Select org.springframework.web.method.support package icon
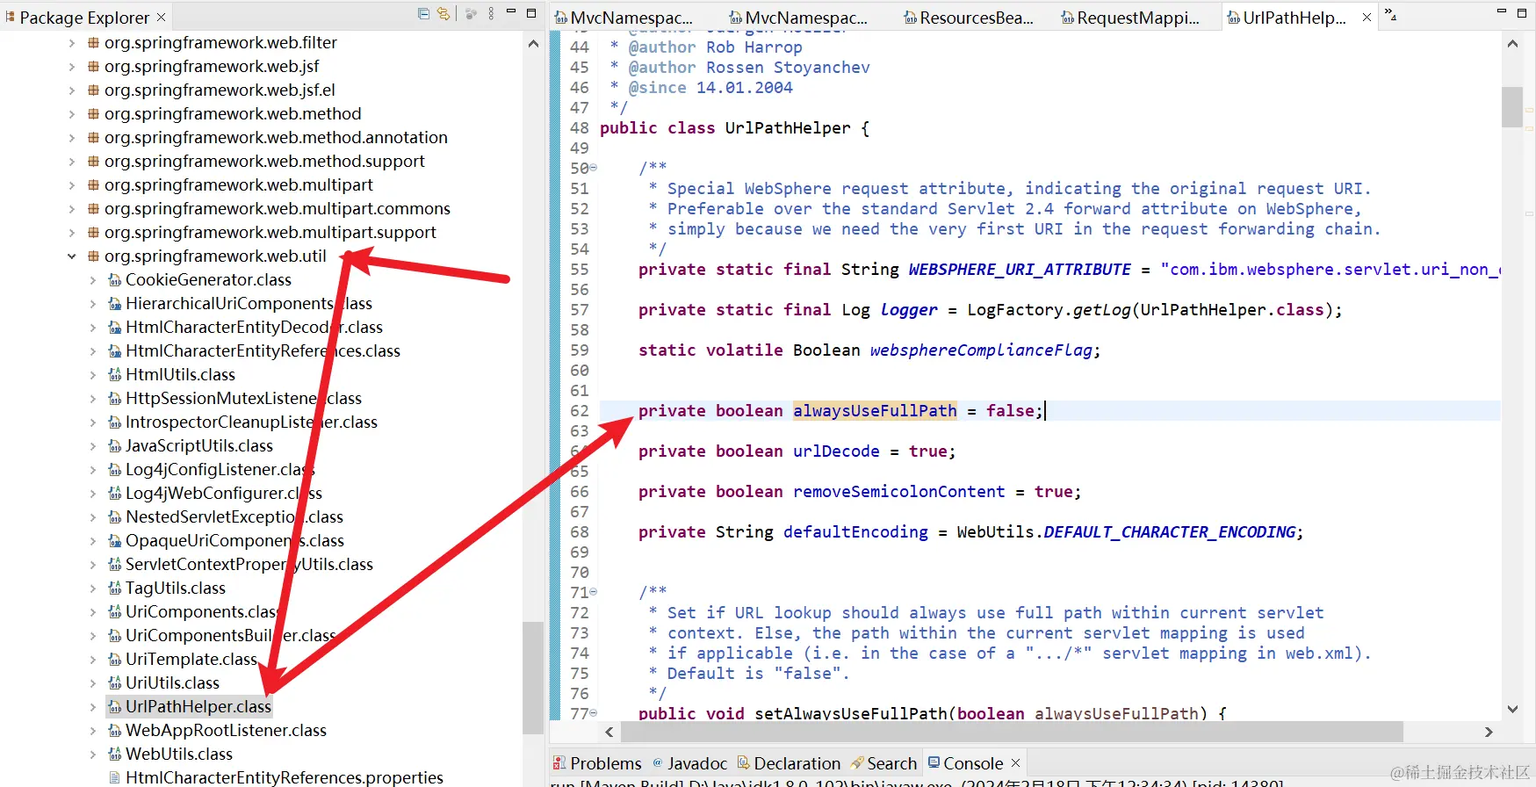Viewport: 1536px width, 787px height. coord(93,162)
